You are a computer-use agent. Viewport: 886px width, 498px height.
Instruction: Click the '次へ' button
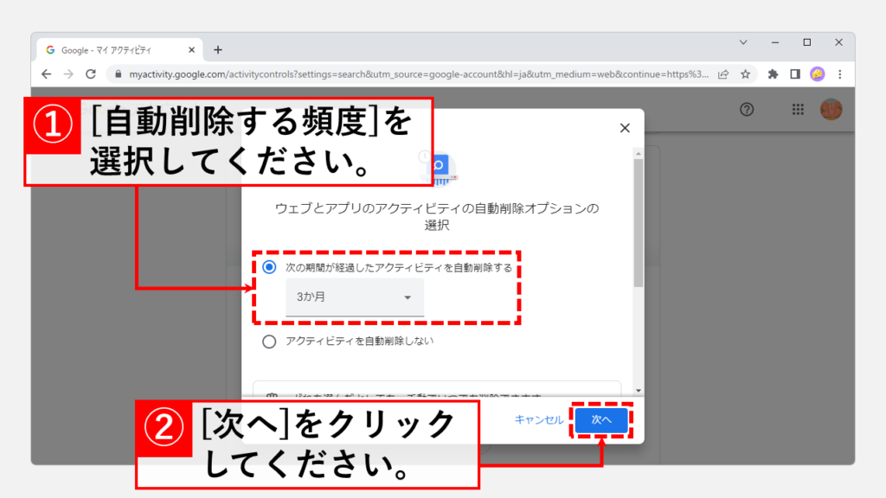(601, 419)
